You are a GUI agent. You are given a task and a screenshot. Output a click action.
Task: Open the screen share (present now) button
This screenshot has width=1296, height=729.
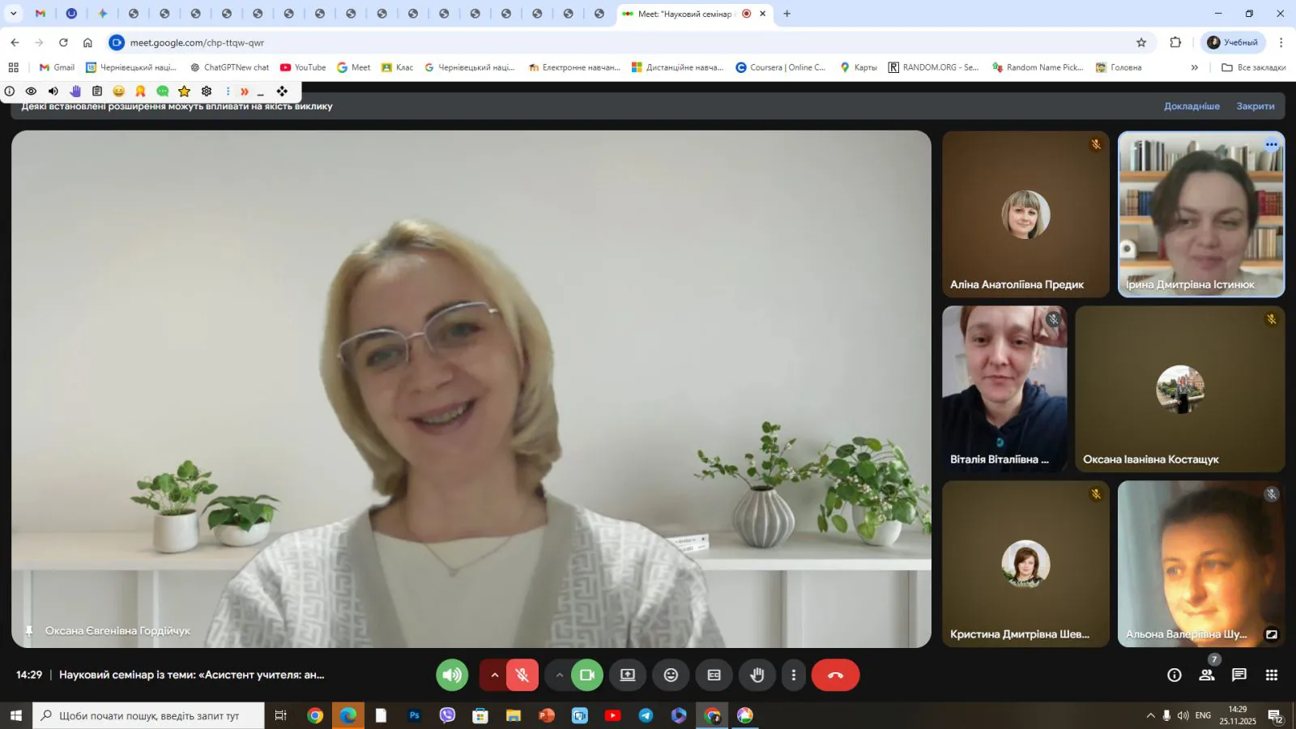(628, 675)
